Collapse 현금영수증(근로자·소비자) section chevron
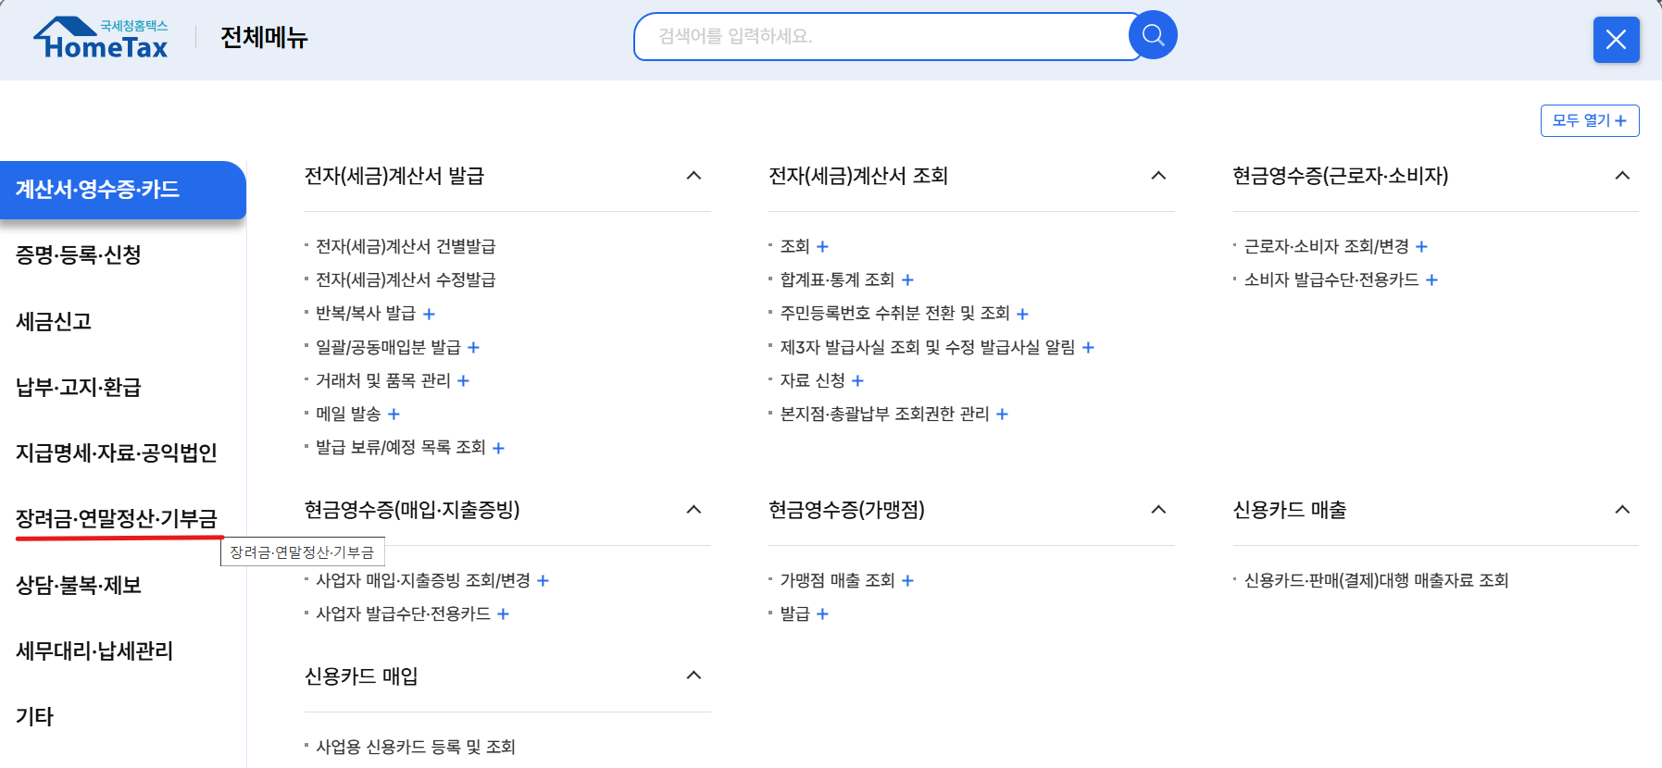Image resolution: width=1662 pixels, height=768 pixels. pyautogui.click(x=1622, y=176)
